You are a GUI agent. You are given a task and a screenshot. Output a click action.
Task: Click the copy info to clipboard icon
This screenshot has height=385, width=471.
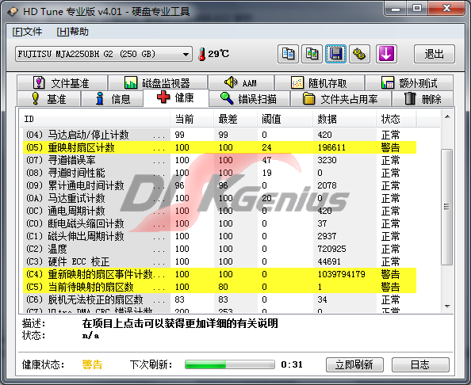pyautogui.click(x=288, y=54)
